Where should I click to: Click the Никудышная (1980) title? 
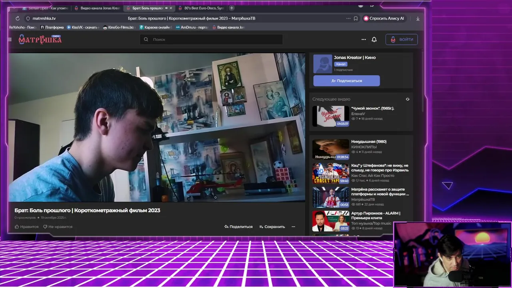[x=369, y=142]
